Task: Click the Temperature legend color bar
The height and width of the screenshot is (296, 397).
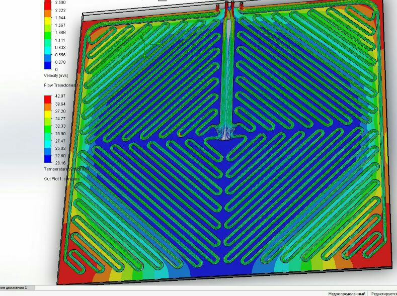Action: click(x=48, y=129)
